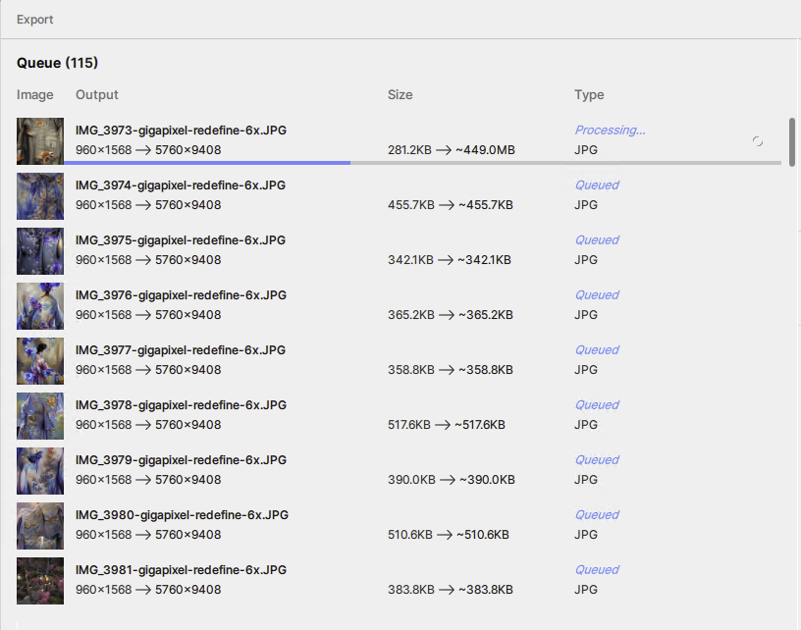Click the Queued status of IMG_3975
Viewport: 801px width, 630px height.
(597, 240)
